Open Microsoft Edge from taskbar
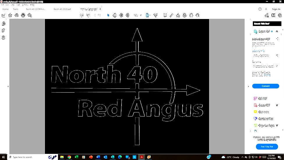 (120, 157)
